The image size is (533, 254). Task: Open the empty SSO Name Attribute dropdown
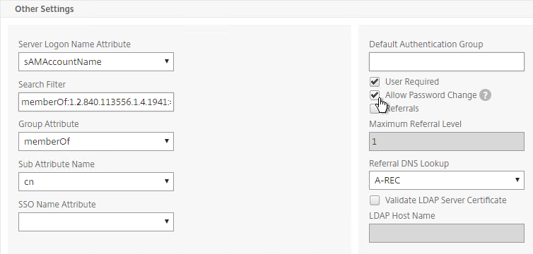tap(96, 222)
